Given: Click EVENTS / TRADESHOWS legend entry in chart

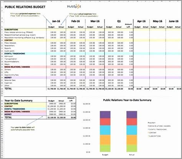Looking at the screenshot, I should click(x=157, y=129).
